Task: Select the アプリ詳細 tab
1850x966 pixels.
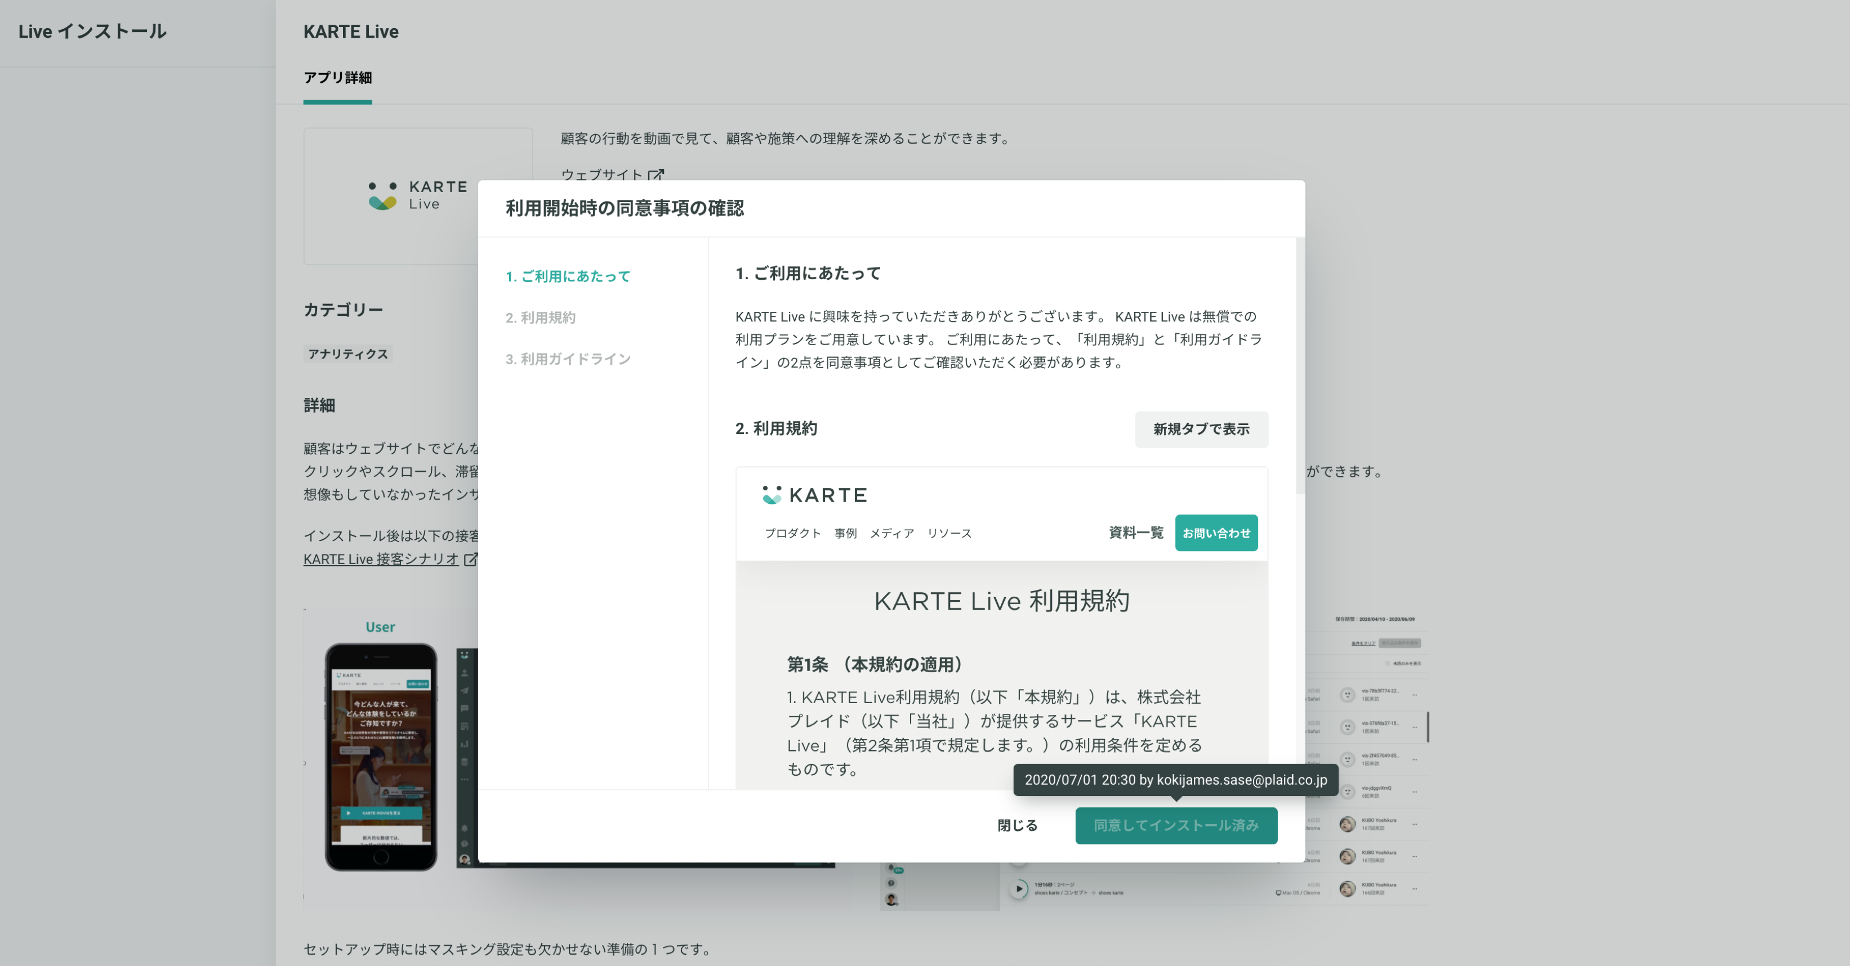Action: click(x=337, y=78)
